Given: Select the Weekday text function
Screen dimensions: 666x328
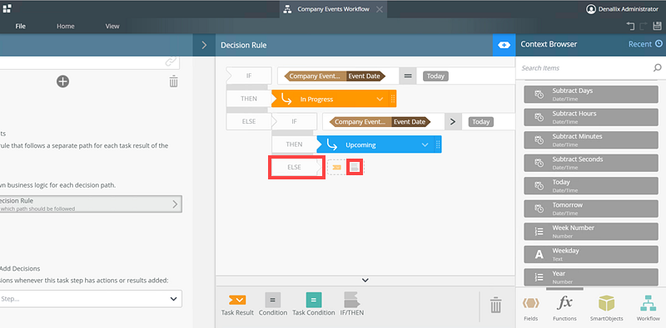Looking at the screenshot, I should point(591,254).
